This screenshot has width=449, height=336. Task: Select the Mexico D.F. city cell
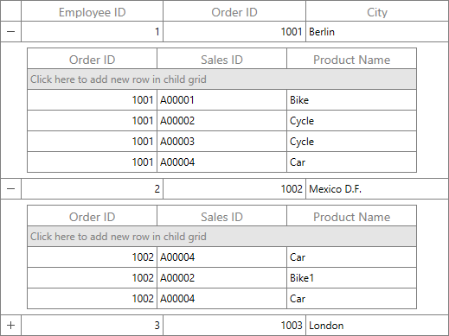point(377,188)
